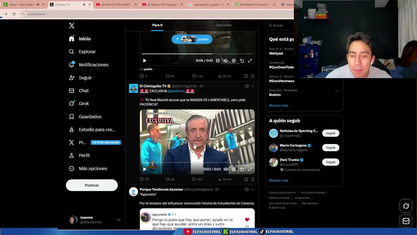Open Chat messages from sidebar

click(x=79, y=90)
